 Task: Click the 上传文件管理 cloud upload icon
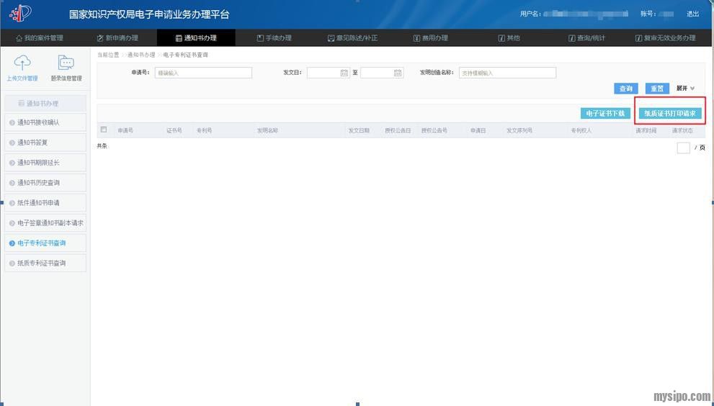point(23,63)
